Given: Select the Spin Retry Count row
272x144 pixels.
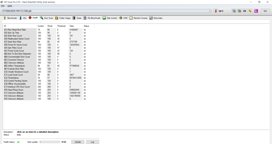Looking at the screenshot, I should click(x=49, y=48).
